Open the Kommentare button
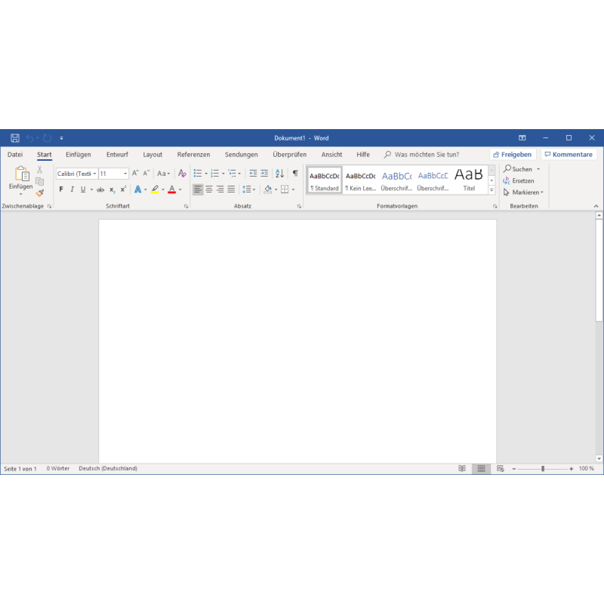 click(x=569, y=155)
